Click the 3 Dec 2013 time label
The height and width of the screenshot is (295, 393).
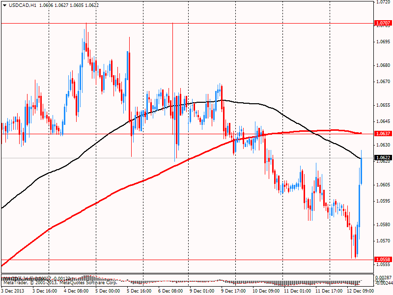tap(14, 291)
